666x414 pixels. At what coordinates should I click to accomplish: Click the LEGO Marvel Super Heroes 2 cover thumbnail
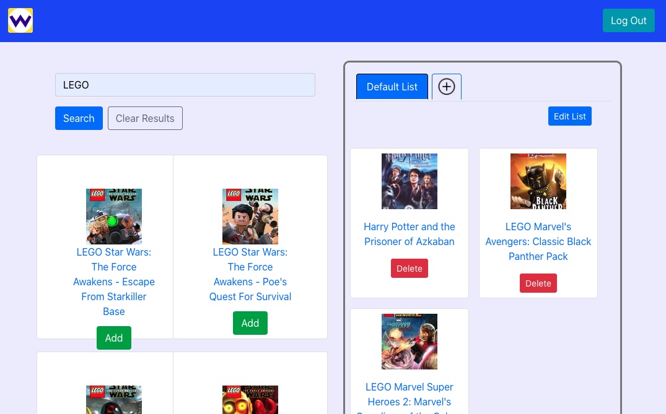(409, 341)
